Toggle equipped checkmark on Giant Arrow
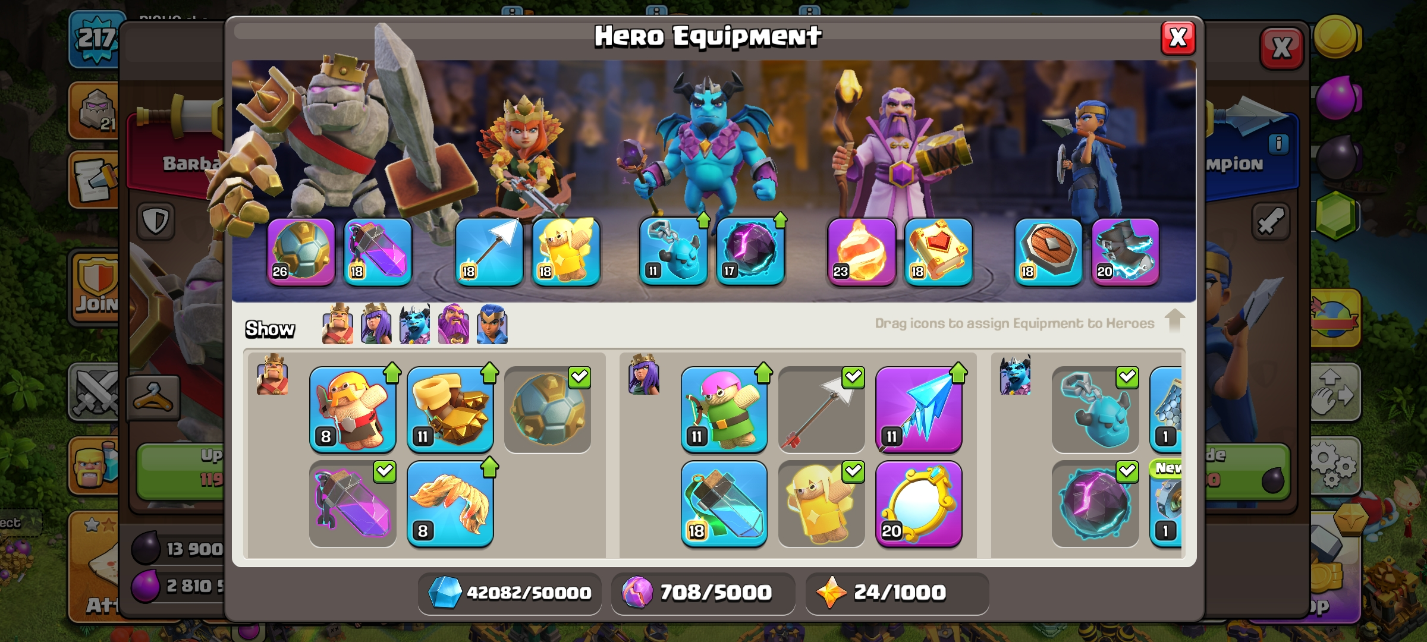Image resolution: width=1427 pixels, height=642 pixels. pos(853,377)
